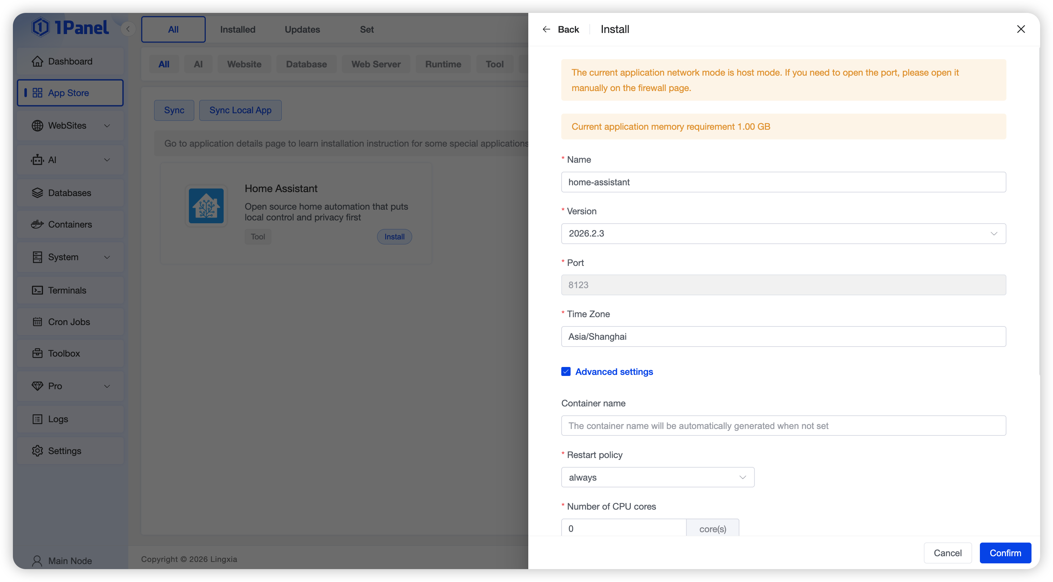Viewport: 1053px width, 582px height.
Task: Open the Restart policy dropdown
Action: [x=657, y=477]
